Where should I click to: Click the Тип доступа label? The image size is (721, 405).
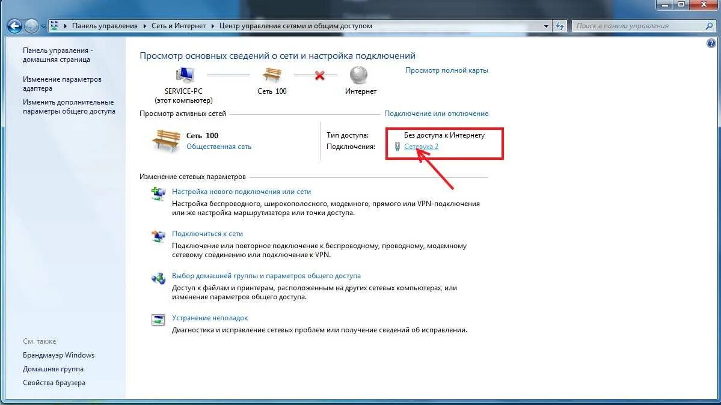click(x=348, y=135)
